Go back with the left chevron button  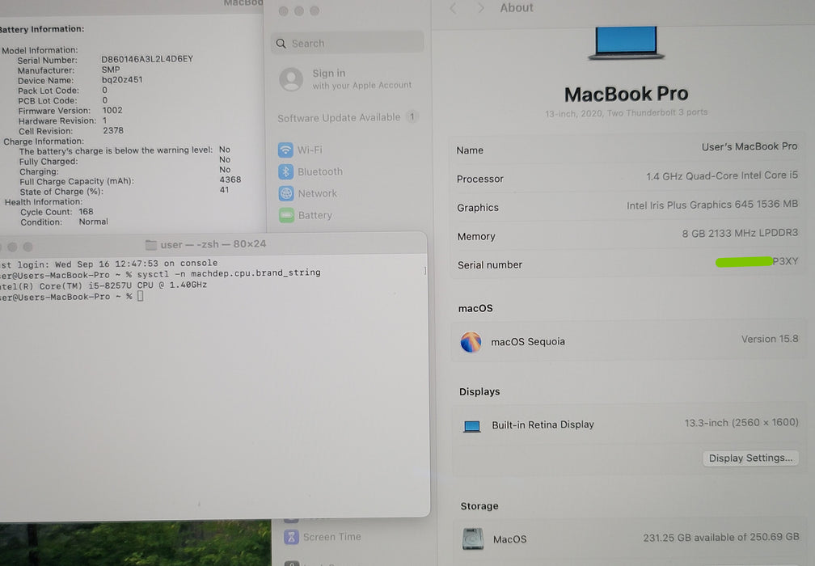[x=454, y=8]
